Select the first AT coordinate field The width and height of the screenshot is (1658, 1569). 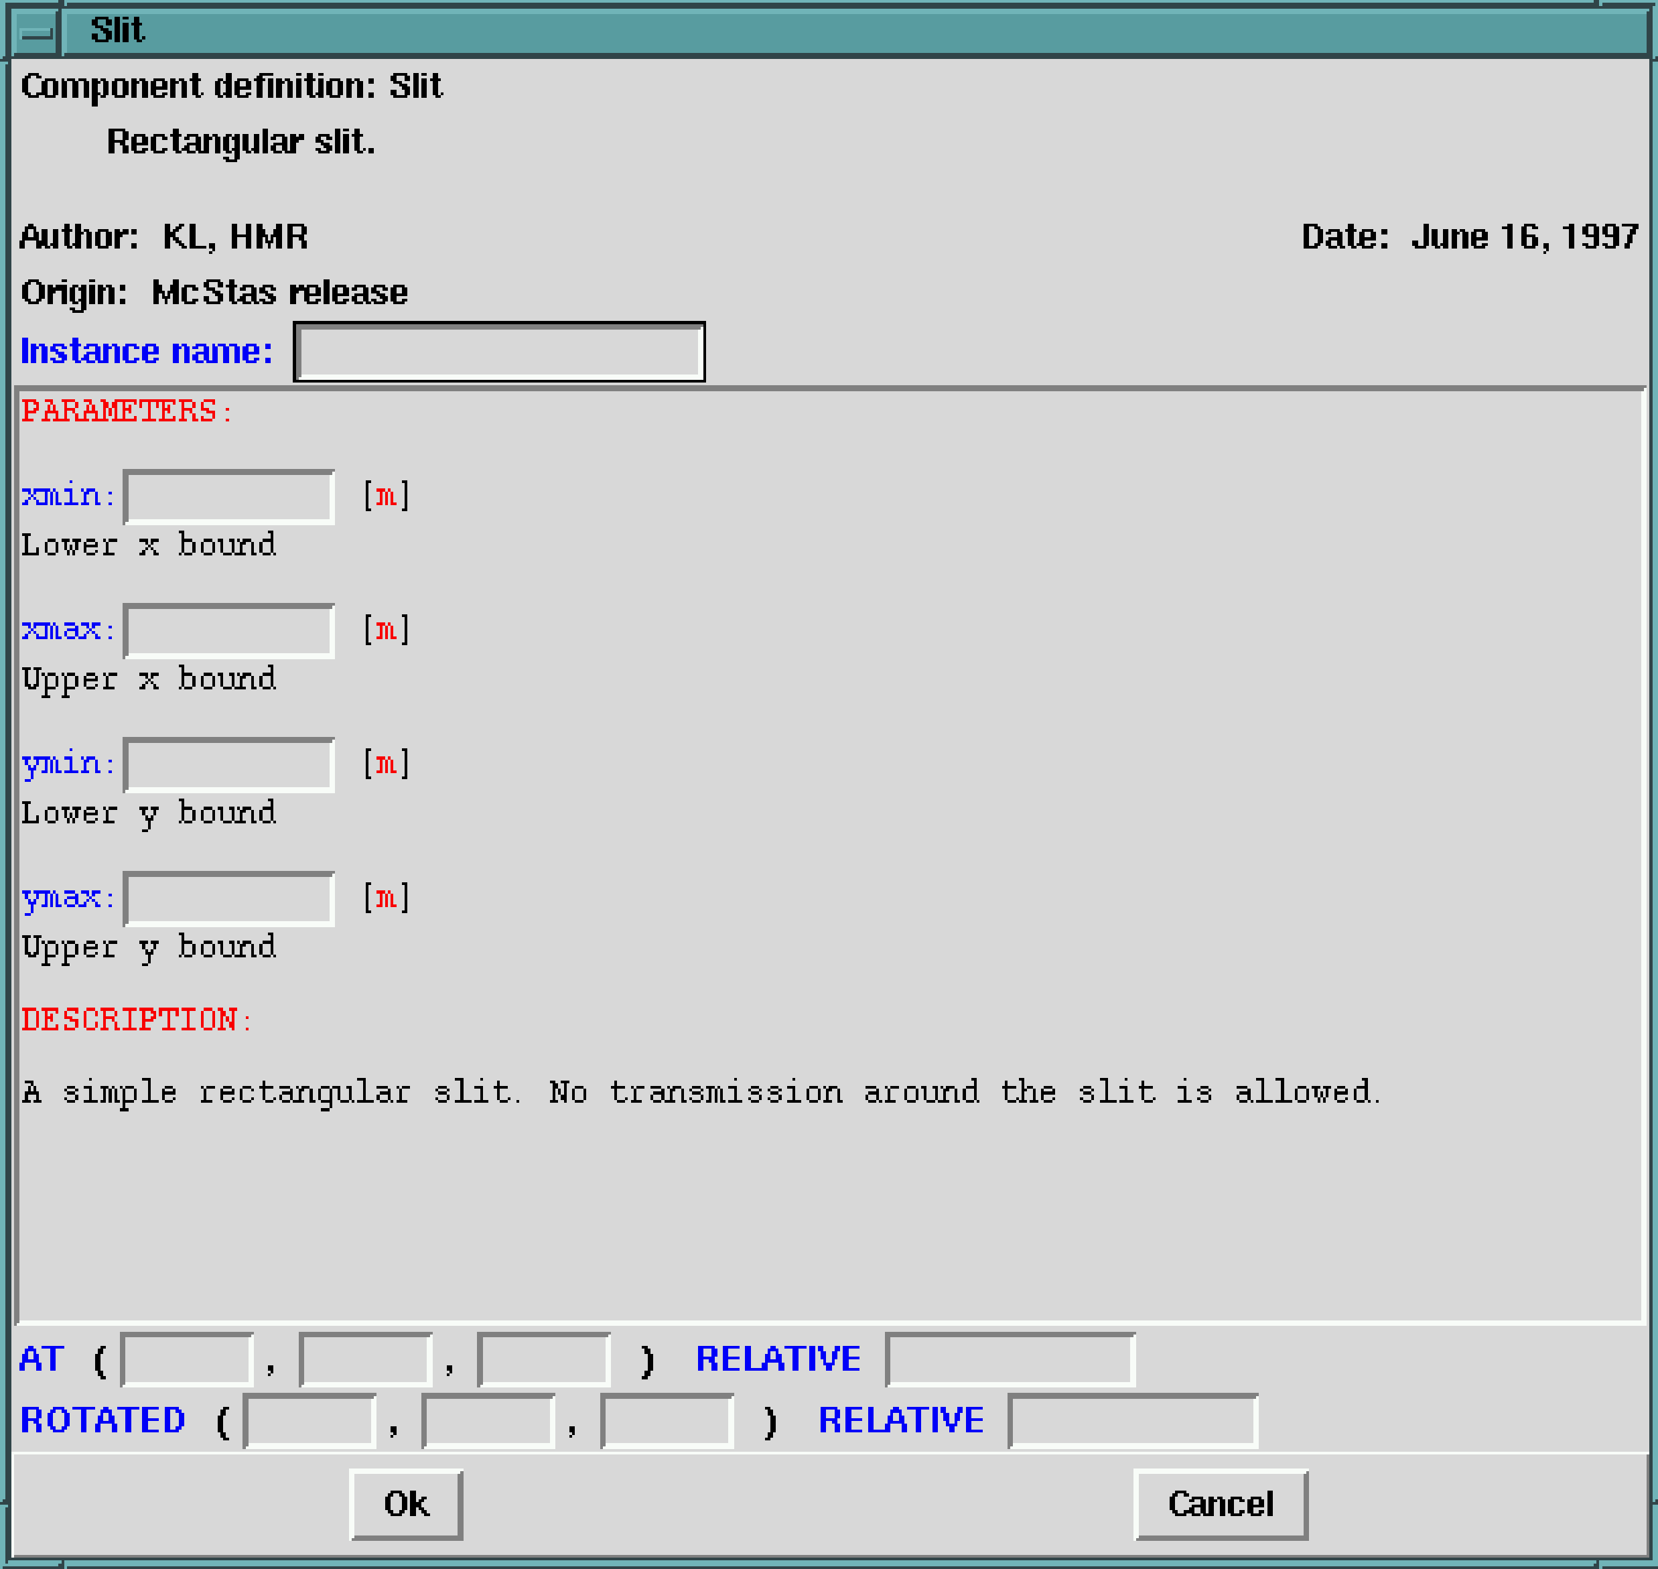188,1359
